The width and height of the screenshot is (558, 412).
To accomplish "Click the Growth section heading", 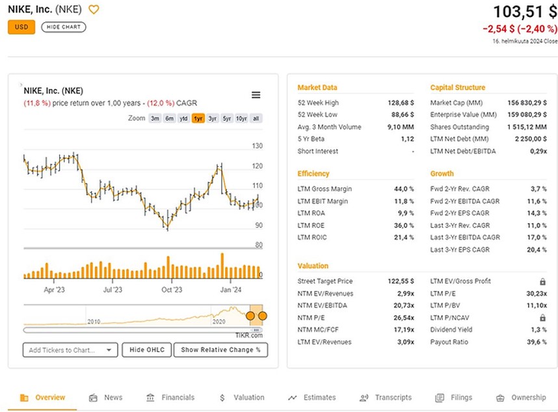I will point(442,174).
